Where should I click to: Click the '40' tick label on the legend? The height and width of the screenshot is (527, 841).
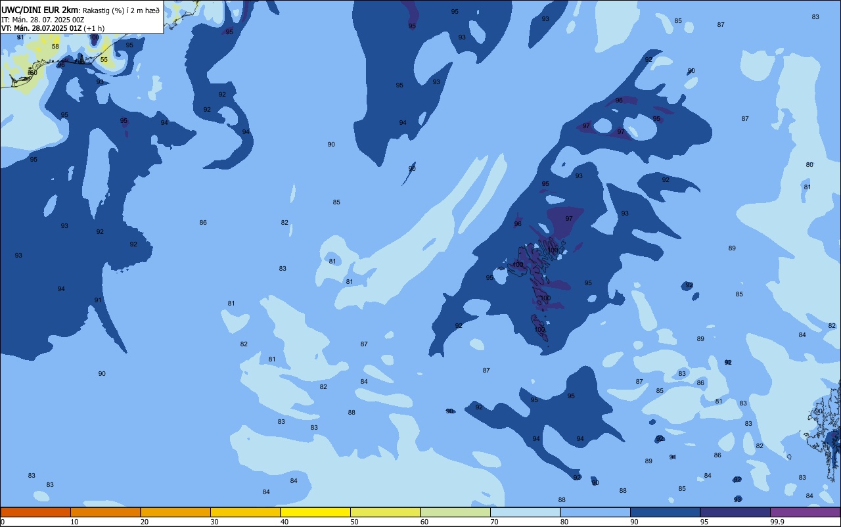click(x=284, y=522)
